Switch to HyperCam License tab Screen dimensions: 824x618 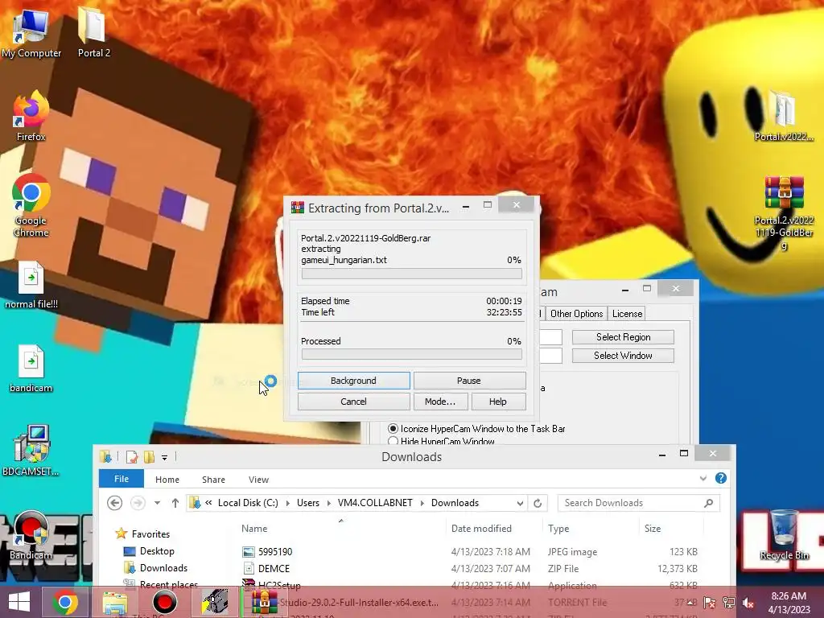click(x=627, y=314)
